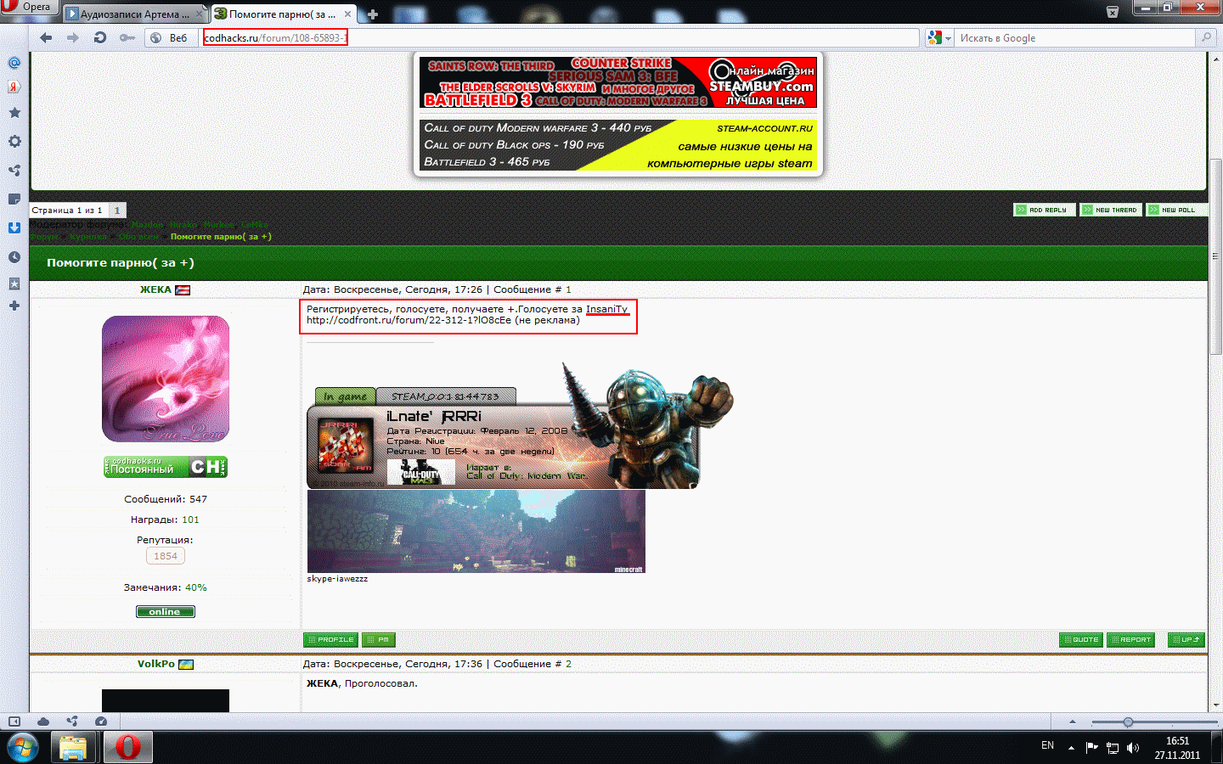Viewport: 1223px width, 764px height.
Task: Open ЖЕКА awards count 101
Action: click(x=190, y=520)
